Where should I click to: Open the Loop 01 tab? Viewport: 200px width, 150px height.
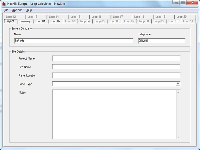click(x=40, y=21)
